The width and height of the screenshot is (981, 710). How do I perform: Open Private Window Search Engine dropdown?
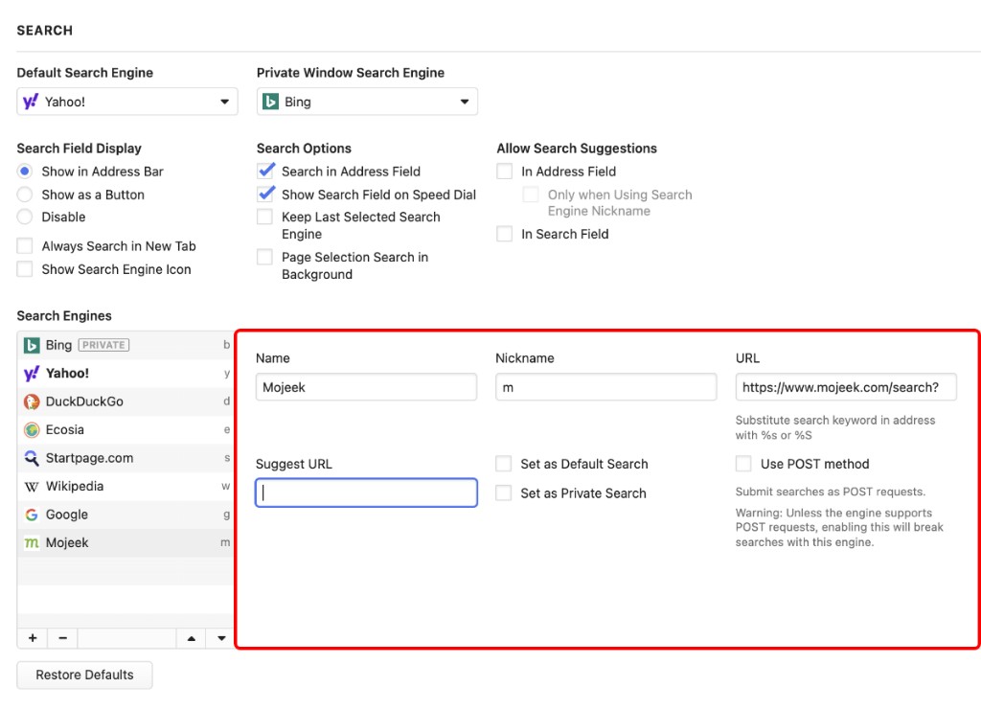tap(367, 102)
